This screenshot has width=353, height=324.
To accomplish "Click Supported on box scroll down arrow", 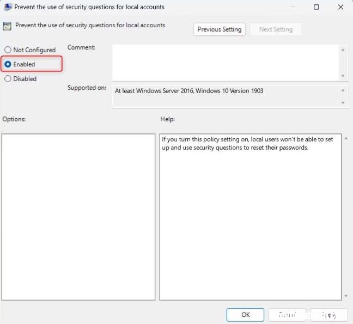I will [343, 102].
